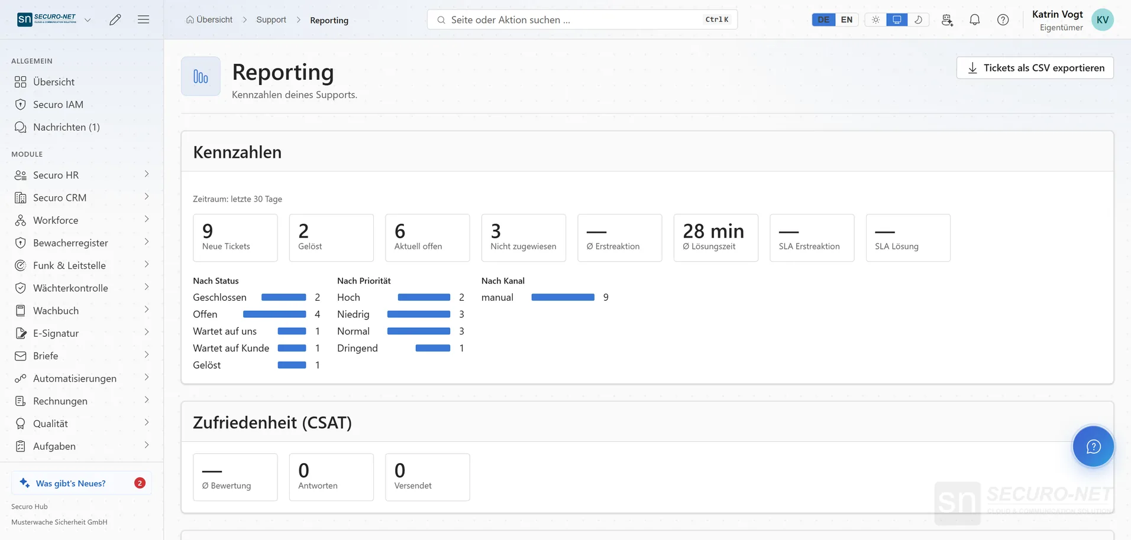Go to Übersicht breadcrumb
Image resolution: width=1131 pixels, height=540 pixels.
[209, 19]
